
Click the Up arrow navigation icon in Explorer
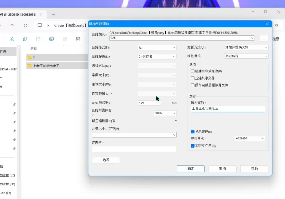click(x=12, y=25)
